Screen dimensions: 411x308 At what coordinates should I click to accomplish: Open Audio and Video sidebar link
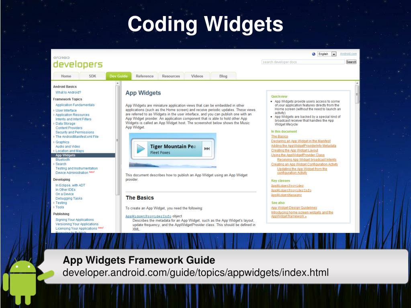[x=67, y=147]
